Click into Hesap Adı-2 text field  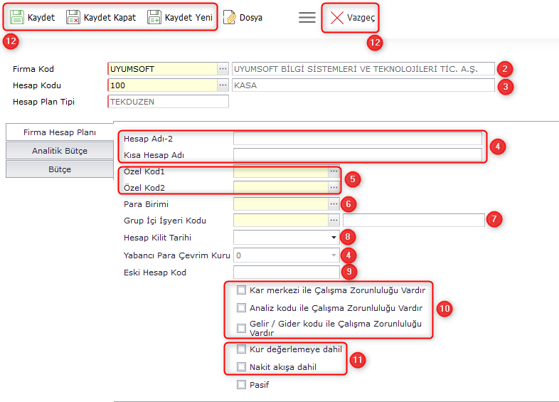coord(357,138)
